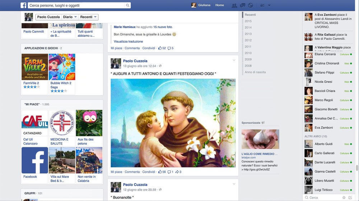
Task: Open chat with Gianna Castelli
Action: [328, 172]
